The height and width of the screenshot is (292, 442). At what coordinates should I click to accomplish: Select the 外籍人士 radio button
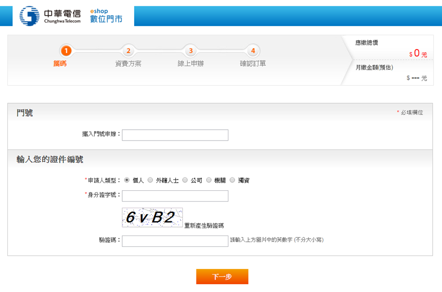coord(150,180)
